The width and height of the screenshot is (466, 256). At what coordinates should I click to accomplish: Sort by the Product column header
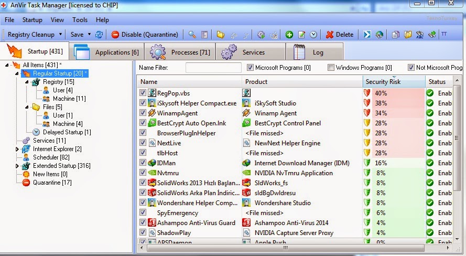(302, 82)
